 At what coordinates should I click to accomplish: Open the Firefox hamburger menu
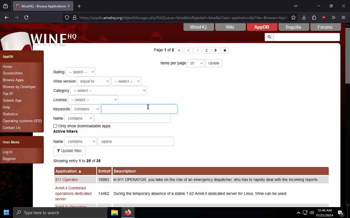pos(343,17)
